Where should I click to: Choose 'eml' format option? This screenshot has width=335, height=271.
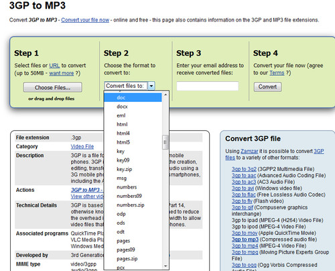[x=133, y=115]
